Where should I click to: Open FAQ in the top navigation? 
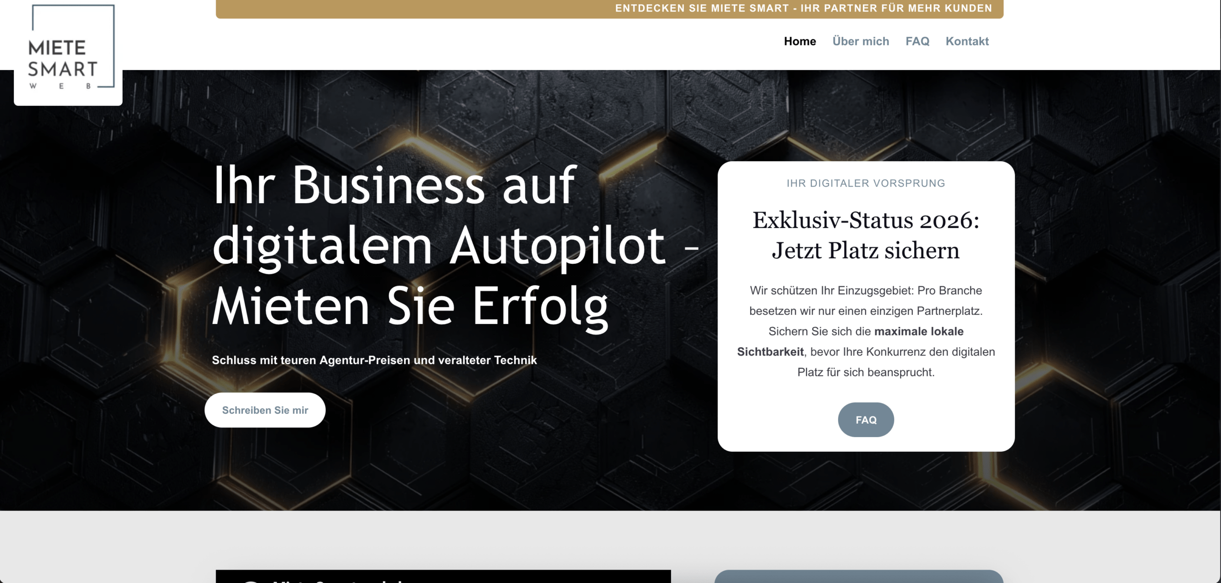917,42
